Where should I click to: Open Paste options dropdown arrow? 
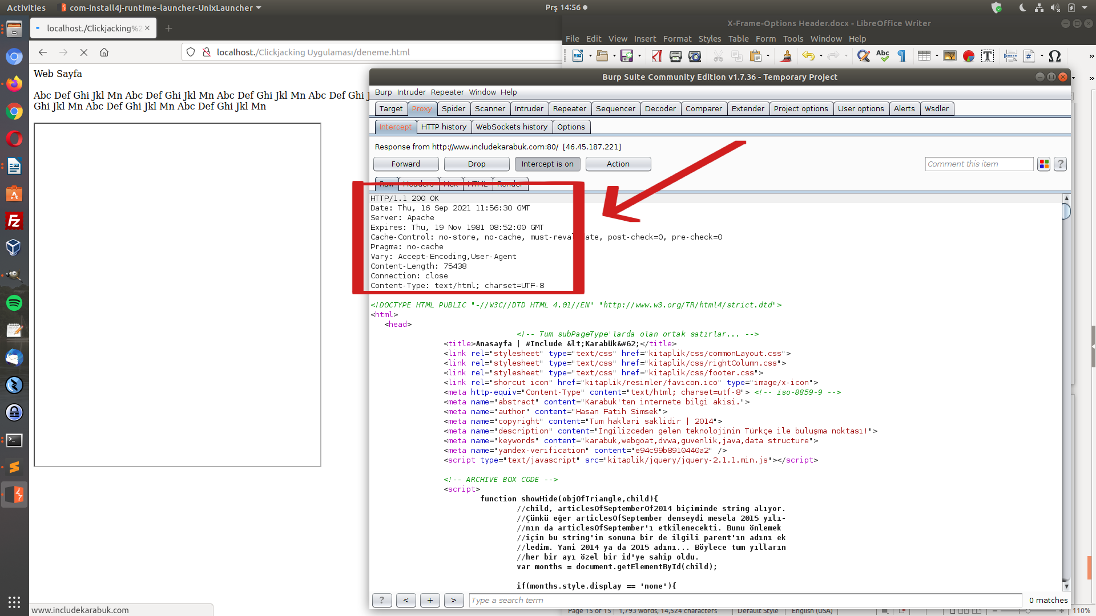pyautogui.click(x=768, y=56)
